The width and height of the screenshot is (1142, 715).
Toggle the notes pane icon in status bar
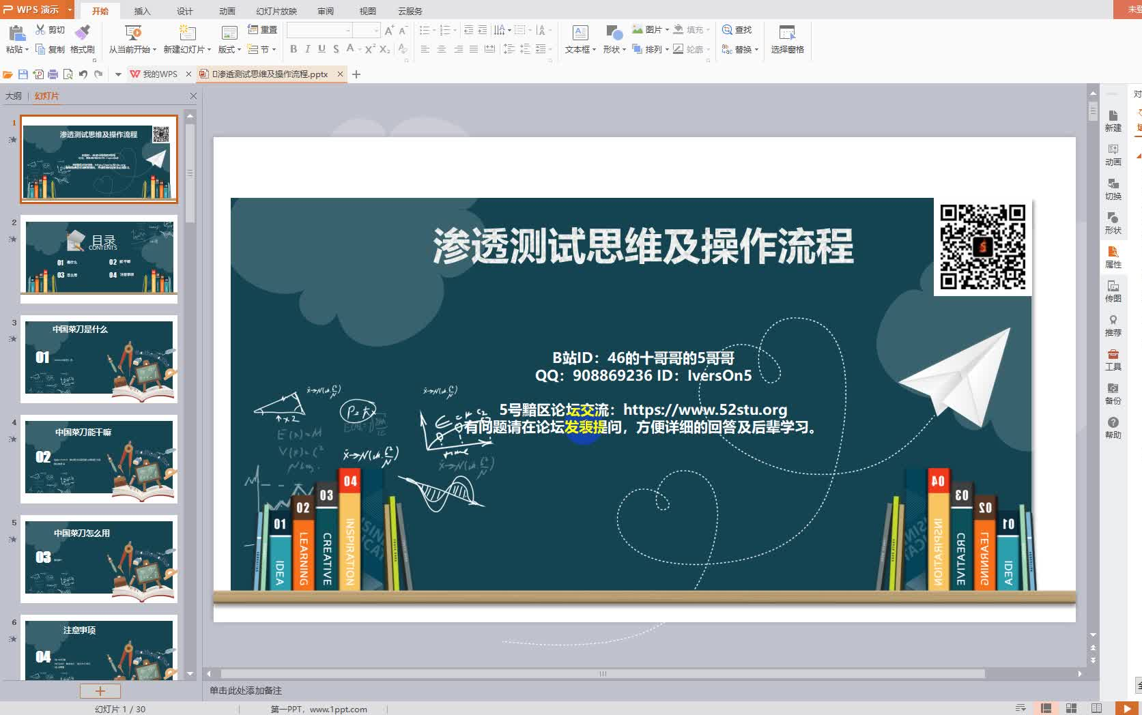tap(1020, 708)
